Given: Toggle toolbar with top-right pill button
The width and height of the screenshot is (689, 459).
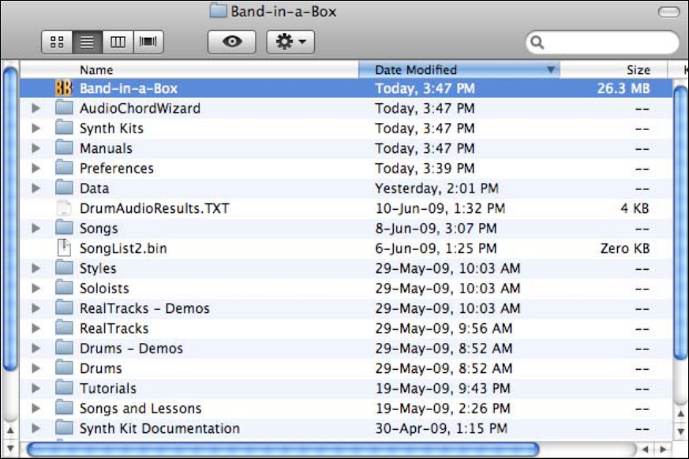Looking at the screenshot, I should pyautogui.click(x=668, y=11).
